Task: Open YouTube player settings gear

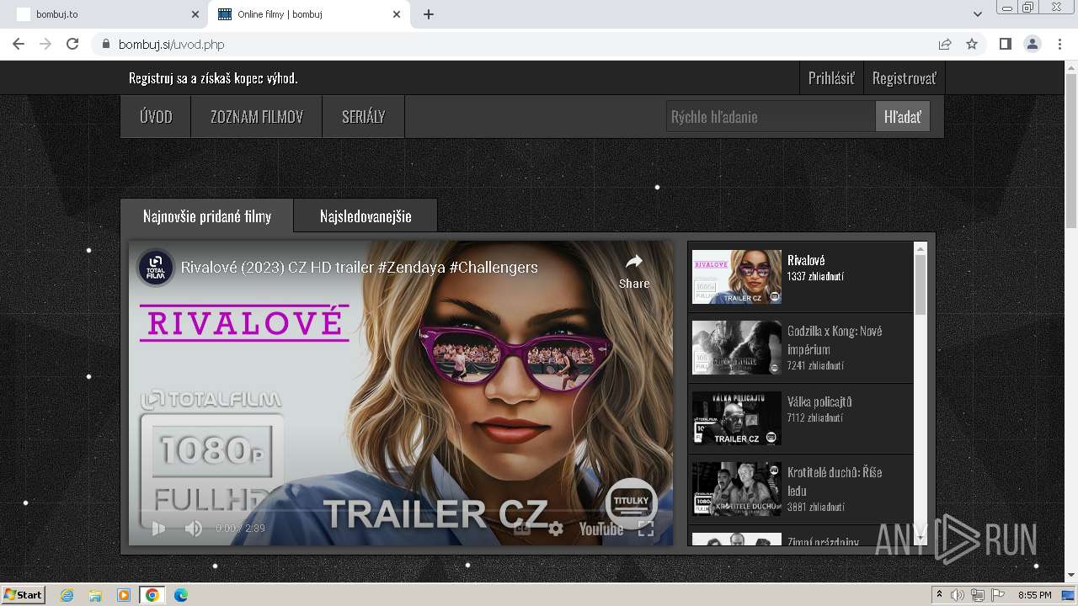Action: (x=556, y=529)
